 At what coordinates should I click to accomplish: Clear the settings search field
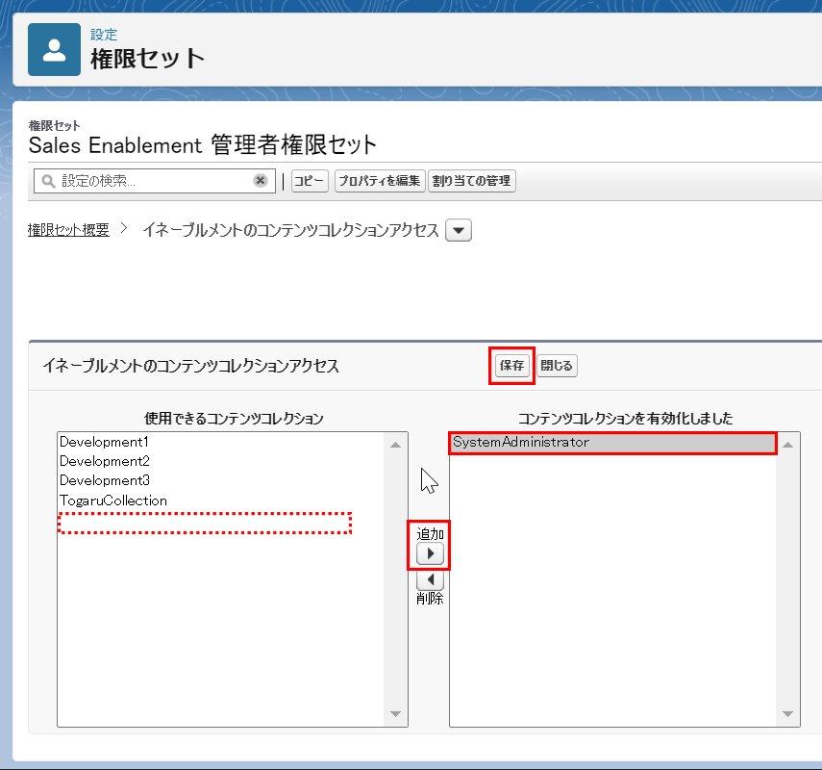point(260,181)
